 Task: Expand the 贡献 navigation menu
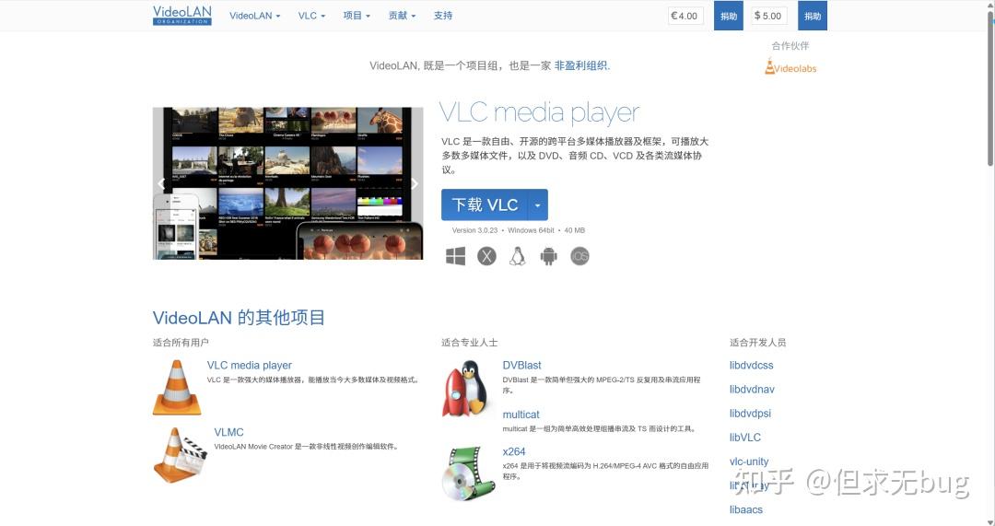point(402,16)
